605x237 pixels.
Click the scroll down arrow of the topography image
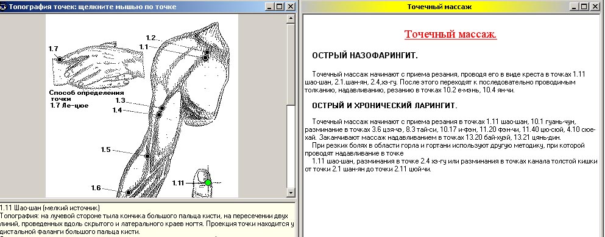point(291,193)
